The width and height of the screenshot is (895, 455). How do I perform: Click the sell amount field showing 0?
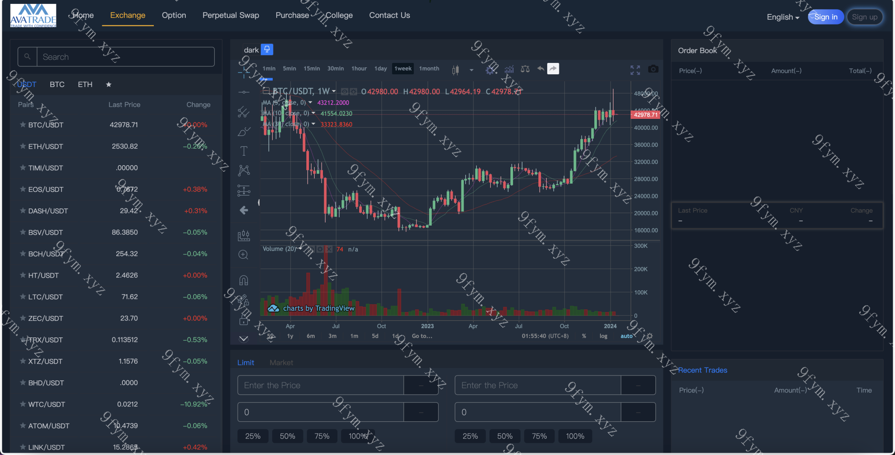click(538, 412)
